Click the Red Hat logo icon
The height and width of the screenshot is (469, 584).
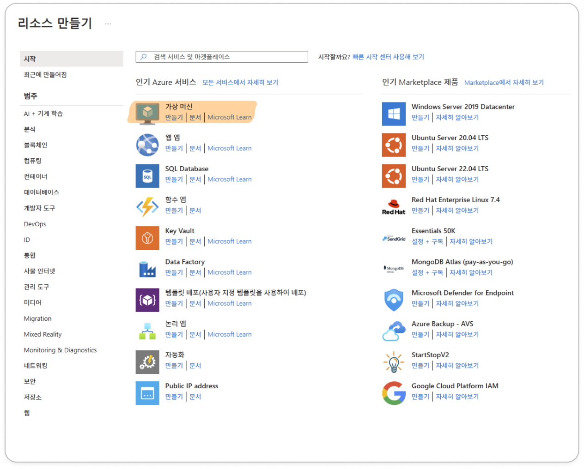coord(394,207)
